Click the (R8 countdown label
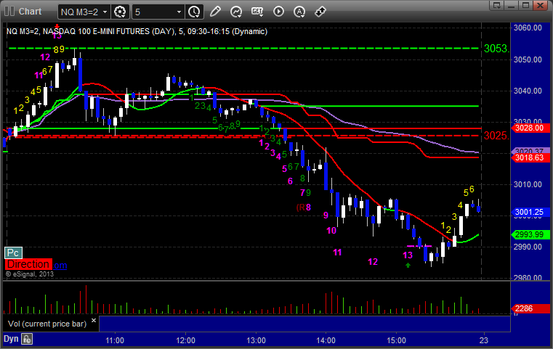Viewport: 553px width, 349px height. [x=304, y=208]
